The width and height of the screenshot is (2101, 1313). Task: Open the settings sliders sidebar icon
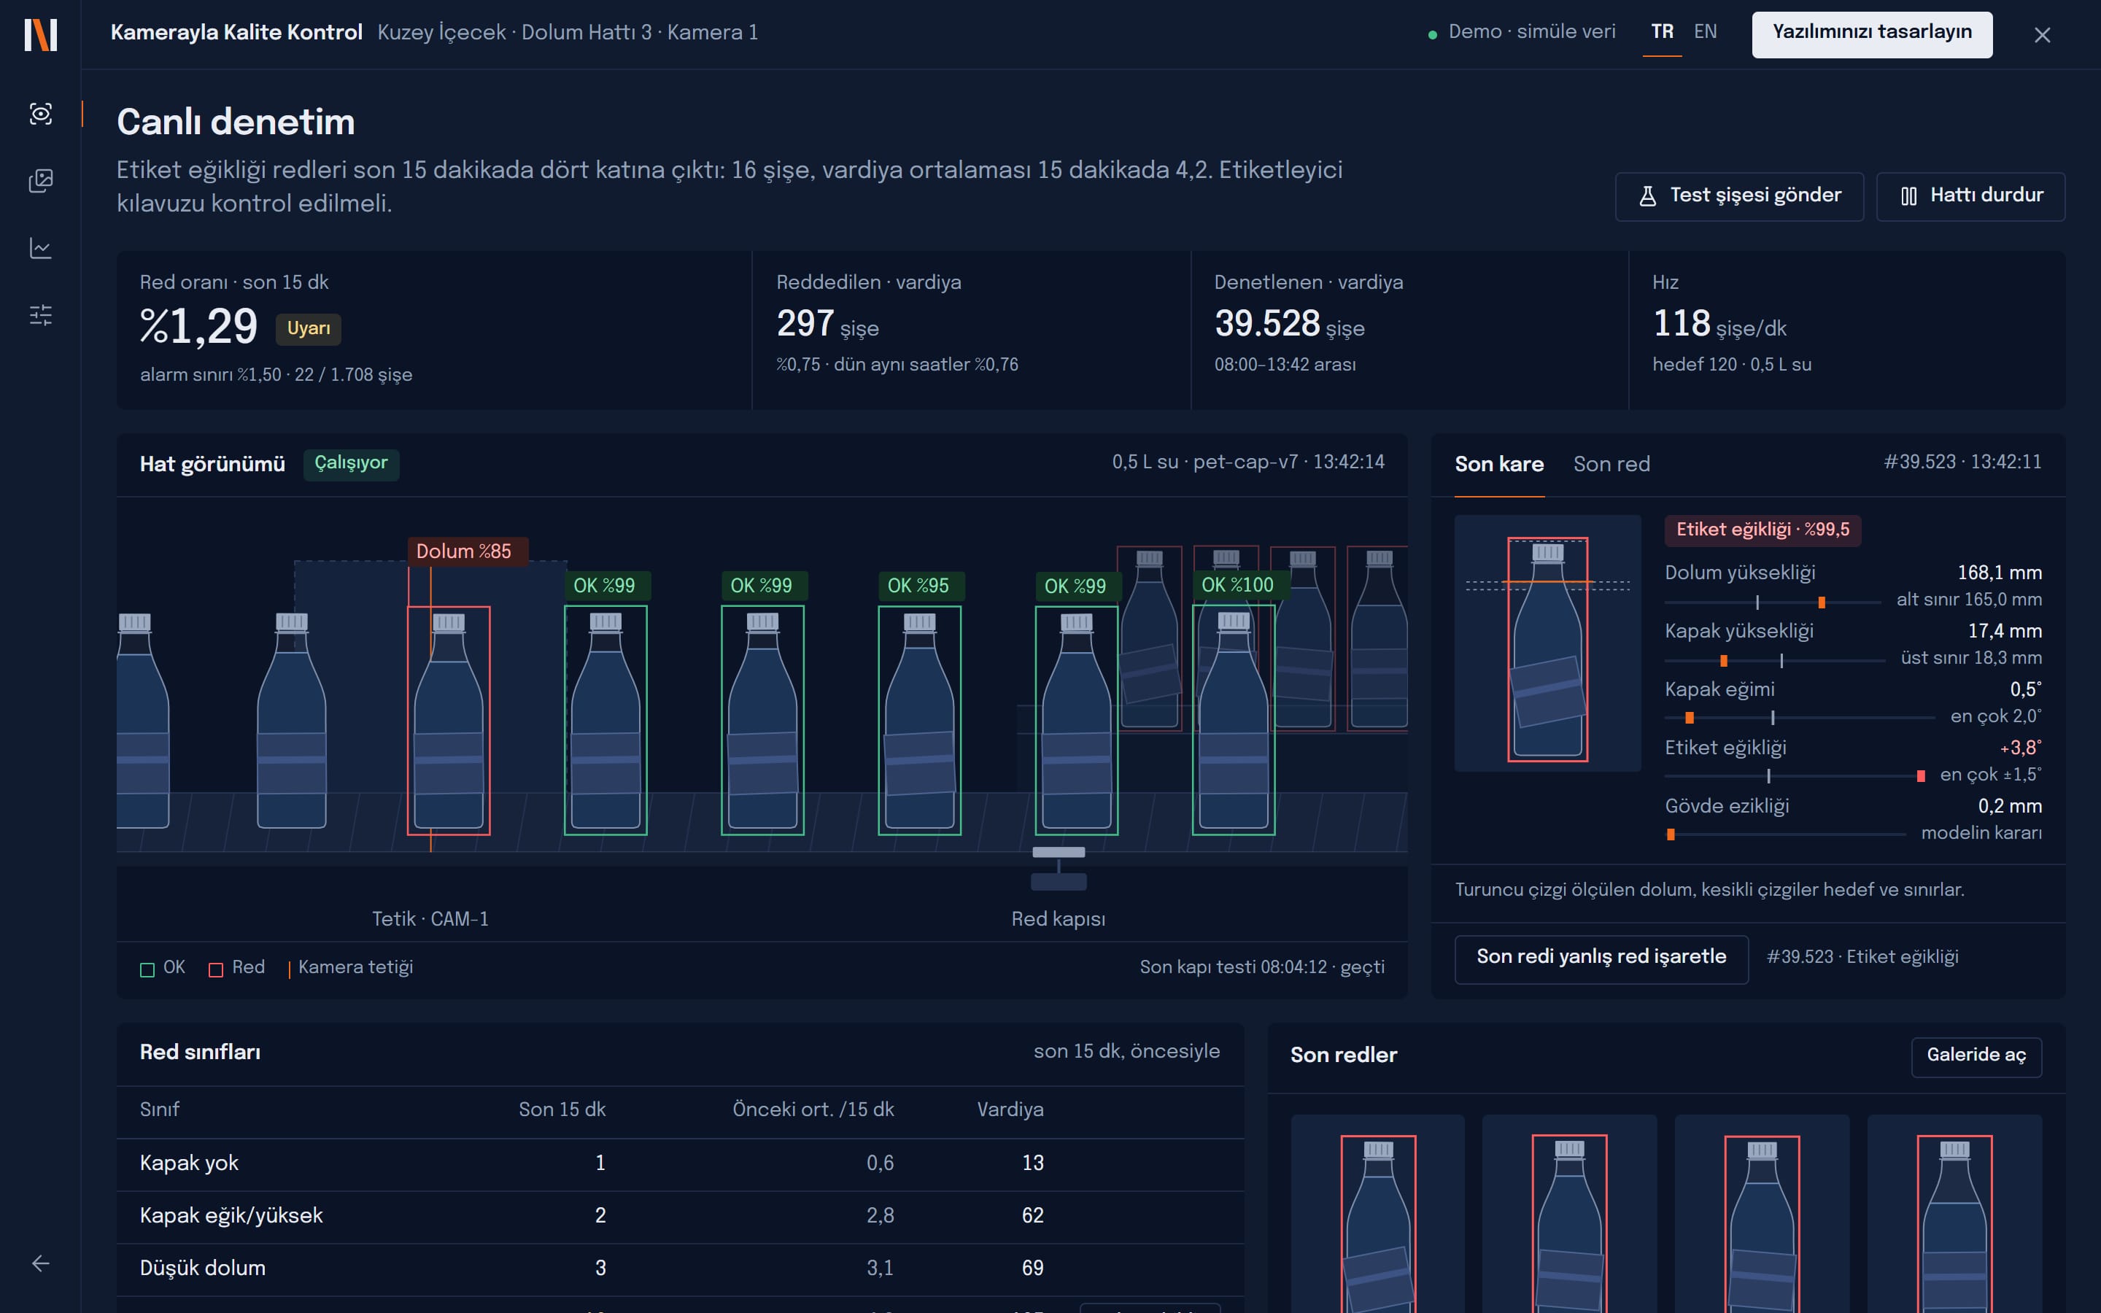coord(41,315)
